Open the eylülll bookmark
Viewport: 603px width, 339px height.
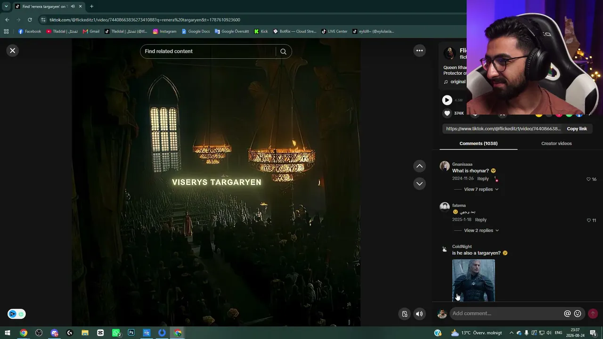pyautogui.click(x=373, y=32)
